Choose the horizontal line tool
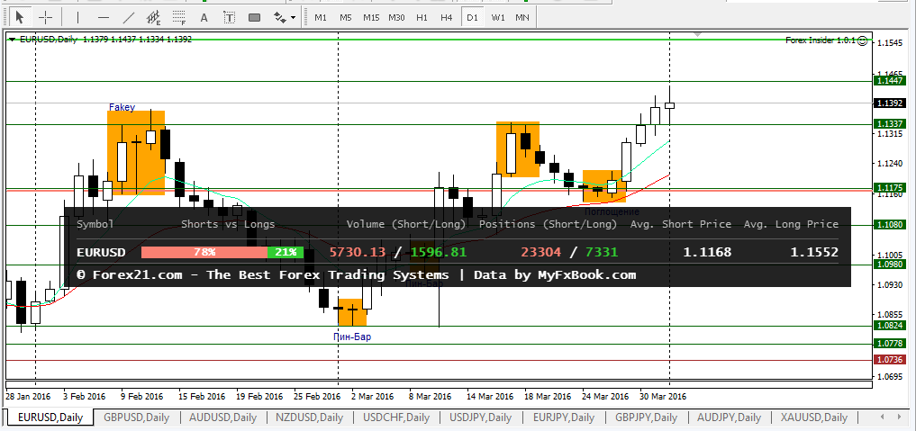 click(104, 17)
